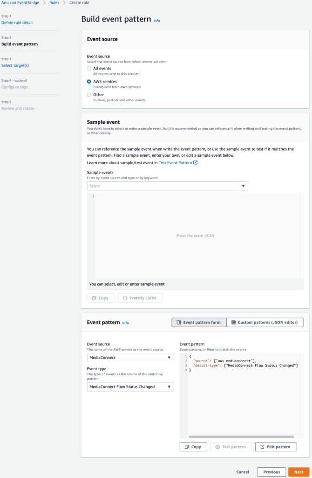Image resolution: width=312 pixels, height=478 pixels.
Task: Click inside the sample event JSON input area
Action: point(196,236)
